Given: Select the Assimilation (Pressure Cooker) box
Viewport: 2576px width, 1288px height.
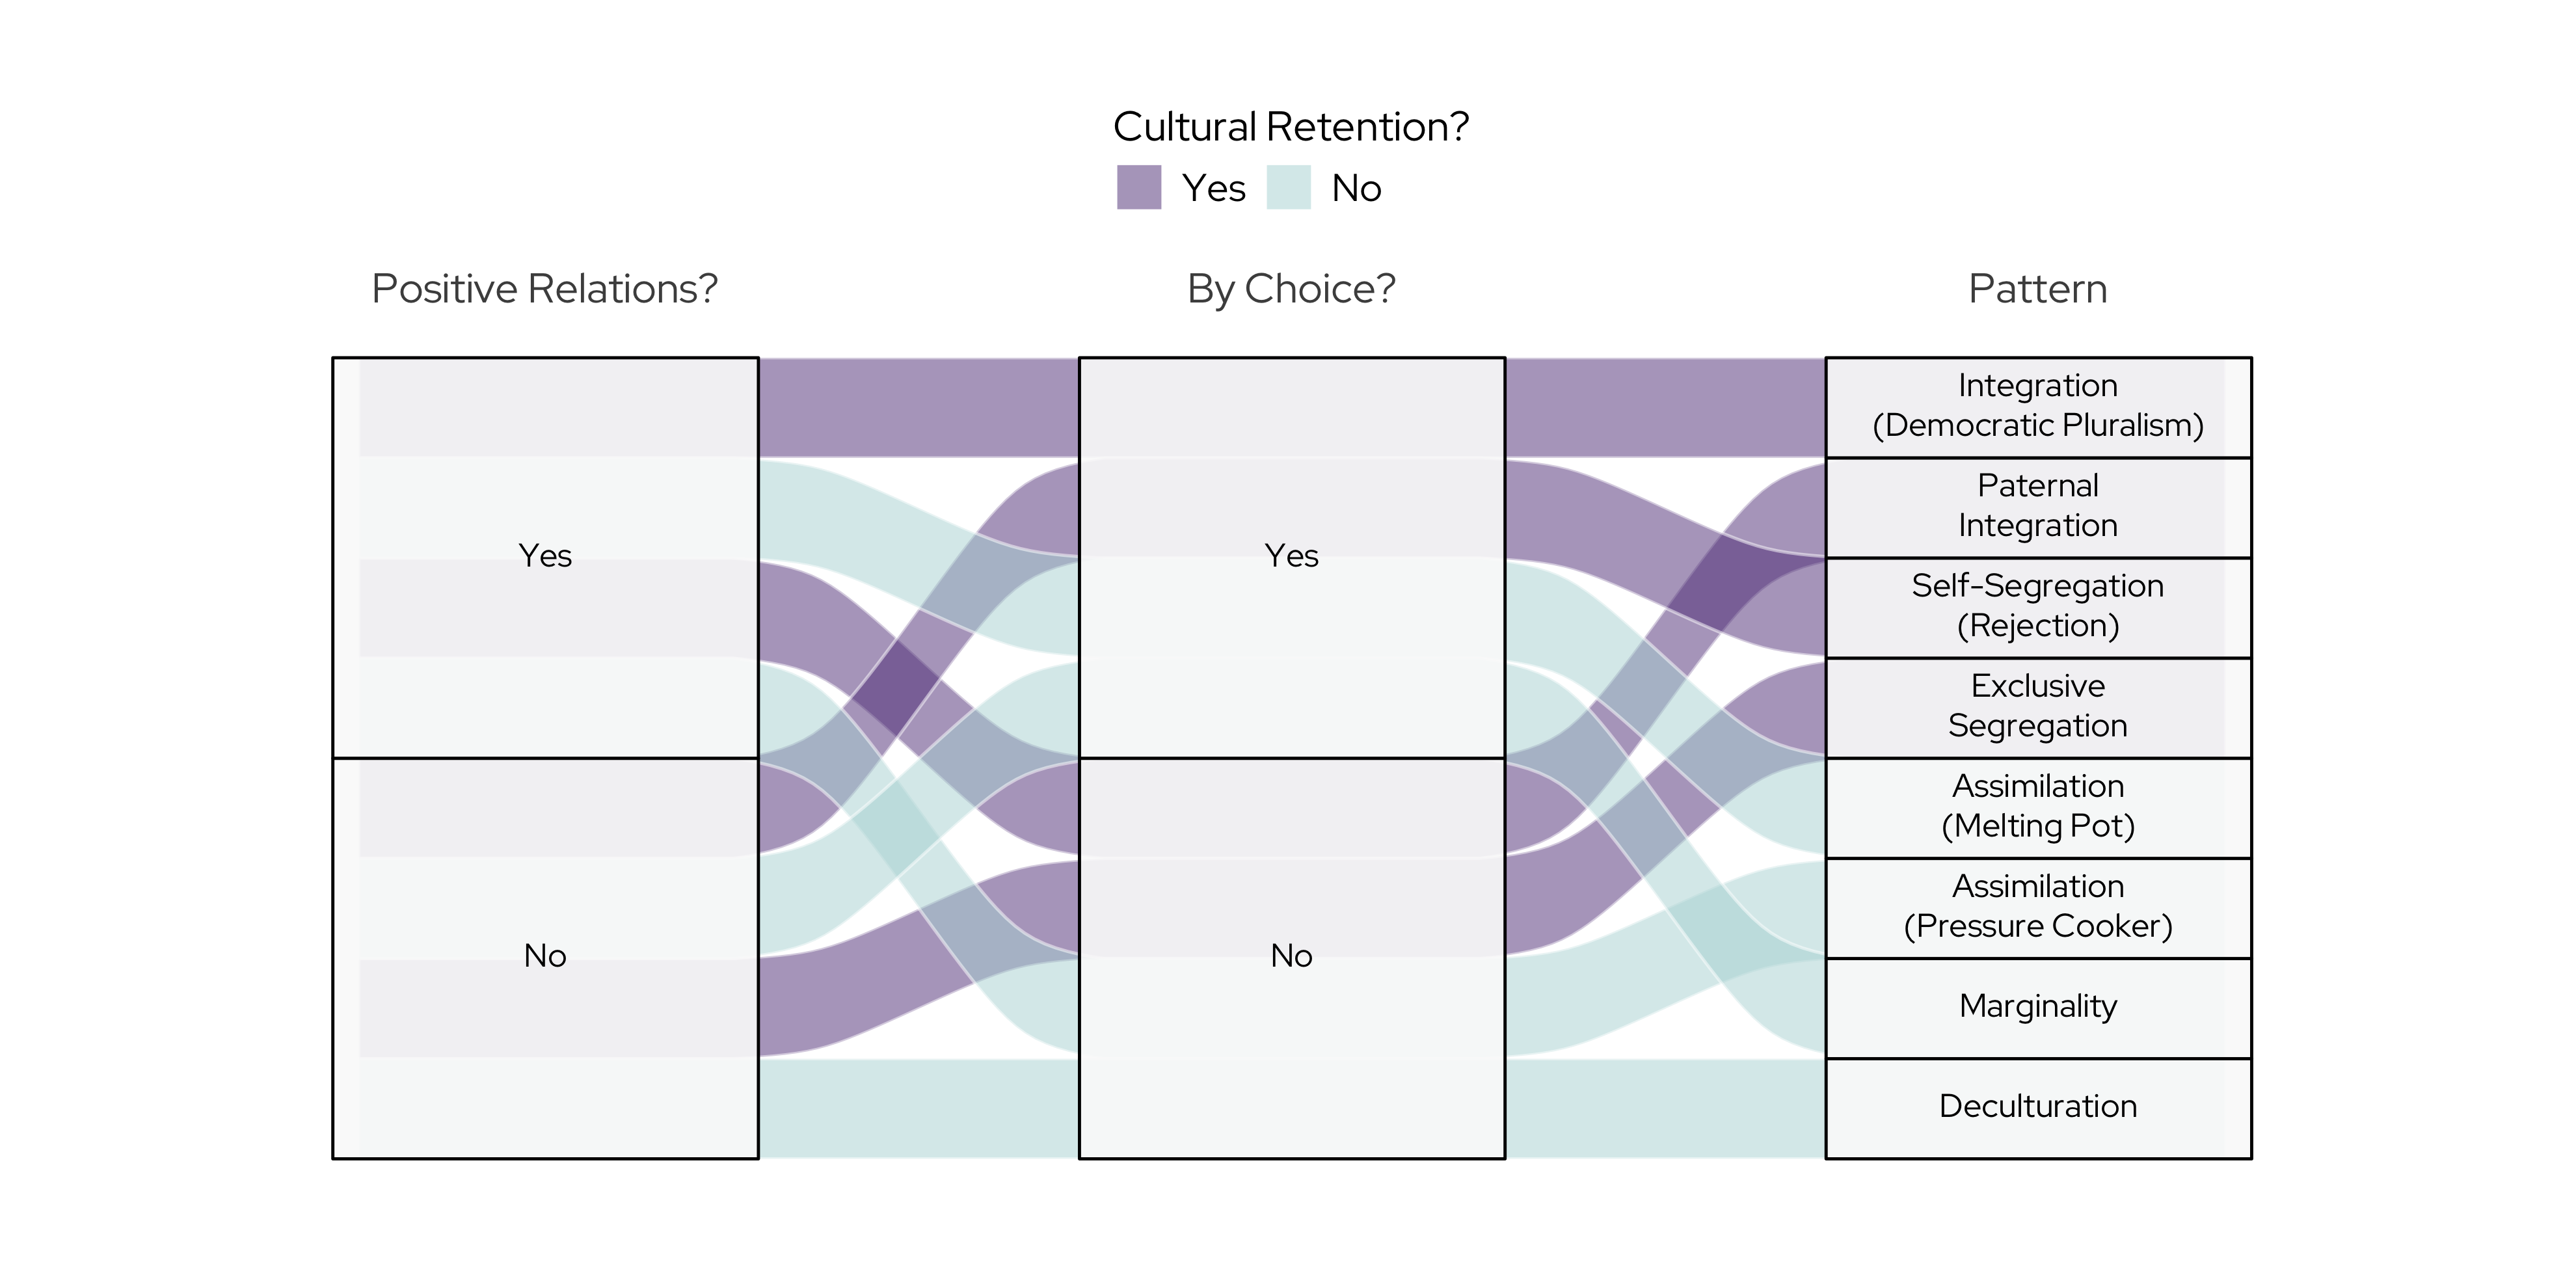Looking at the screenshot, I should (x=2037, y=906).
